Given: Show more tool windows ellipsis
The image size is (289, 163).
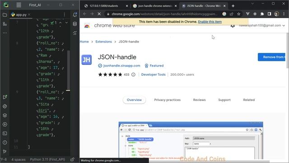Looking at the screenshot, I should (5, 33).
